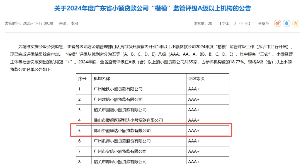Click the 发布时间 2025-11-17 09:38 text
Screen dimensions: 301x164
pos(29,23)
